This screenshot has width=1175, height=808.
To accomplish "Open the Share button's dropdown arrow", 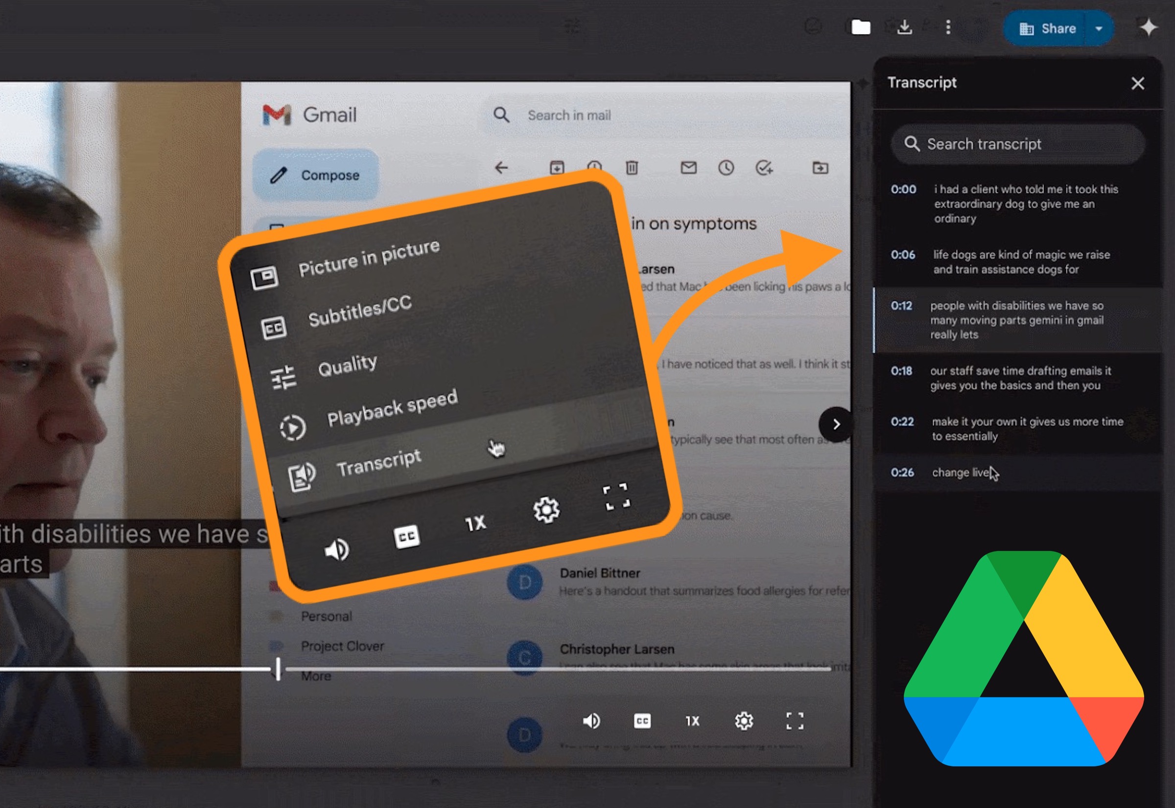I will 1099,28.
